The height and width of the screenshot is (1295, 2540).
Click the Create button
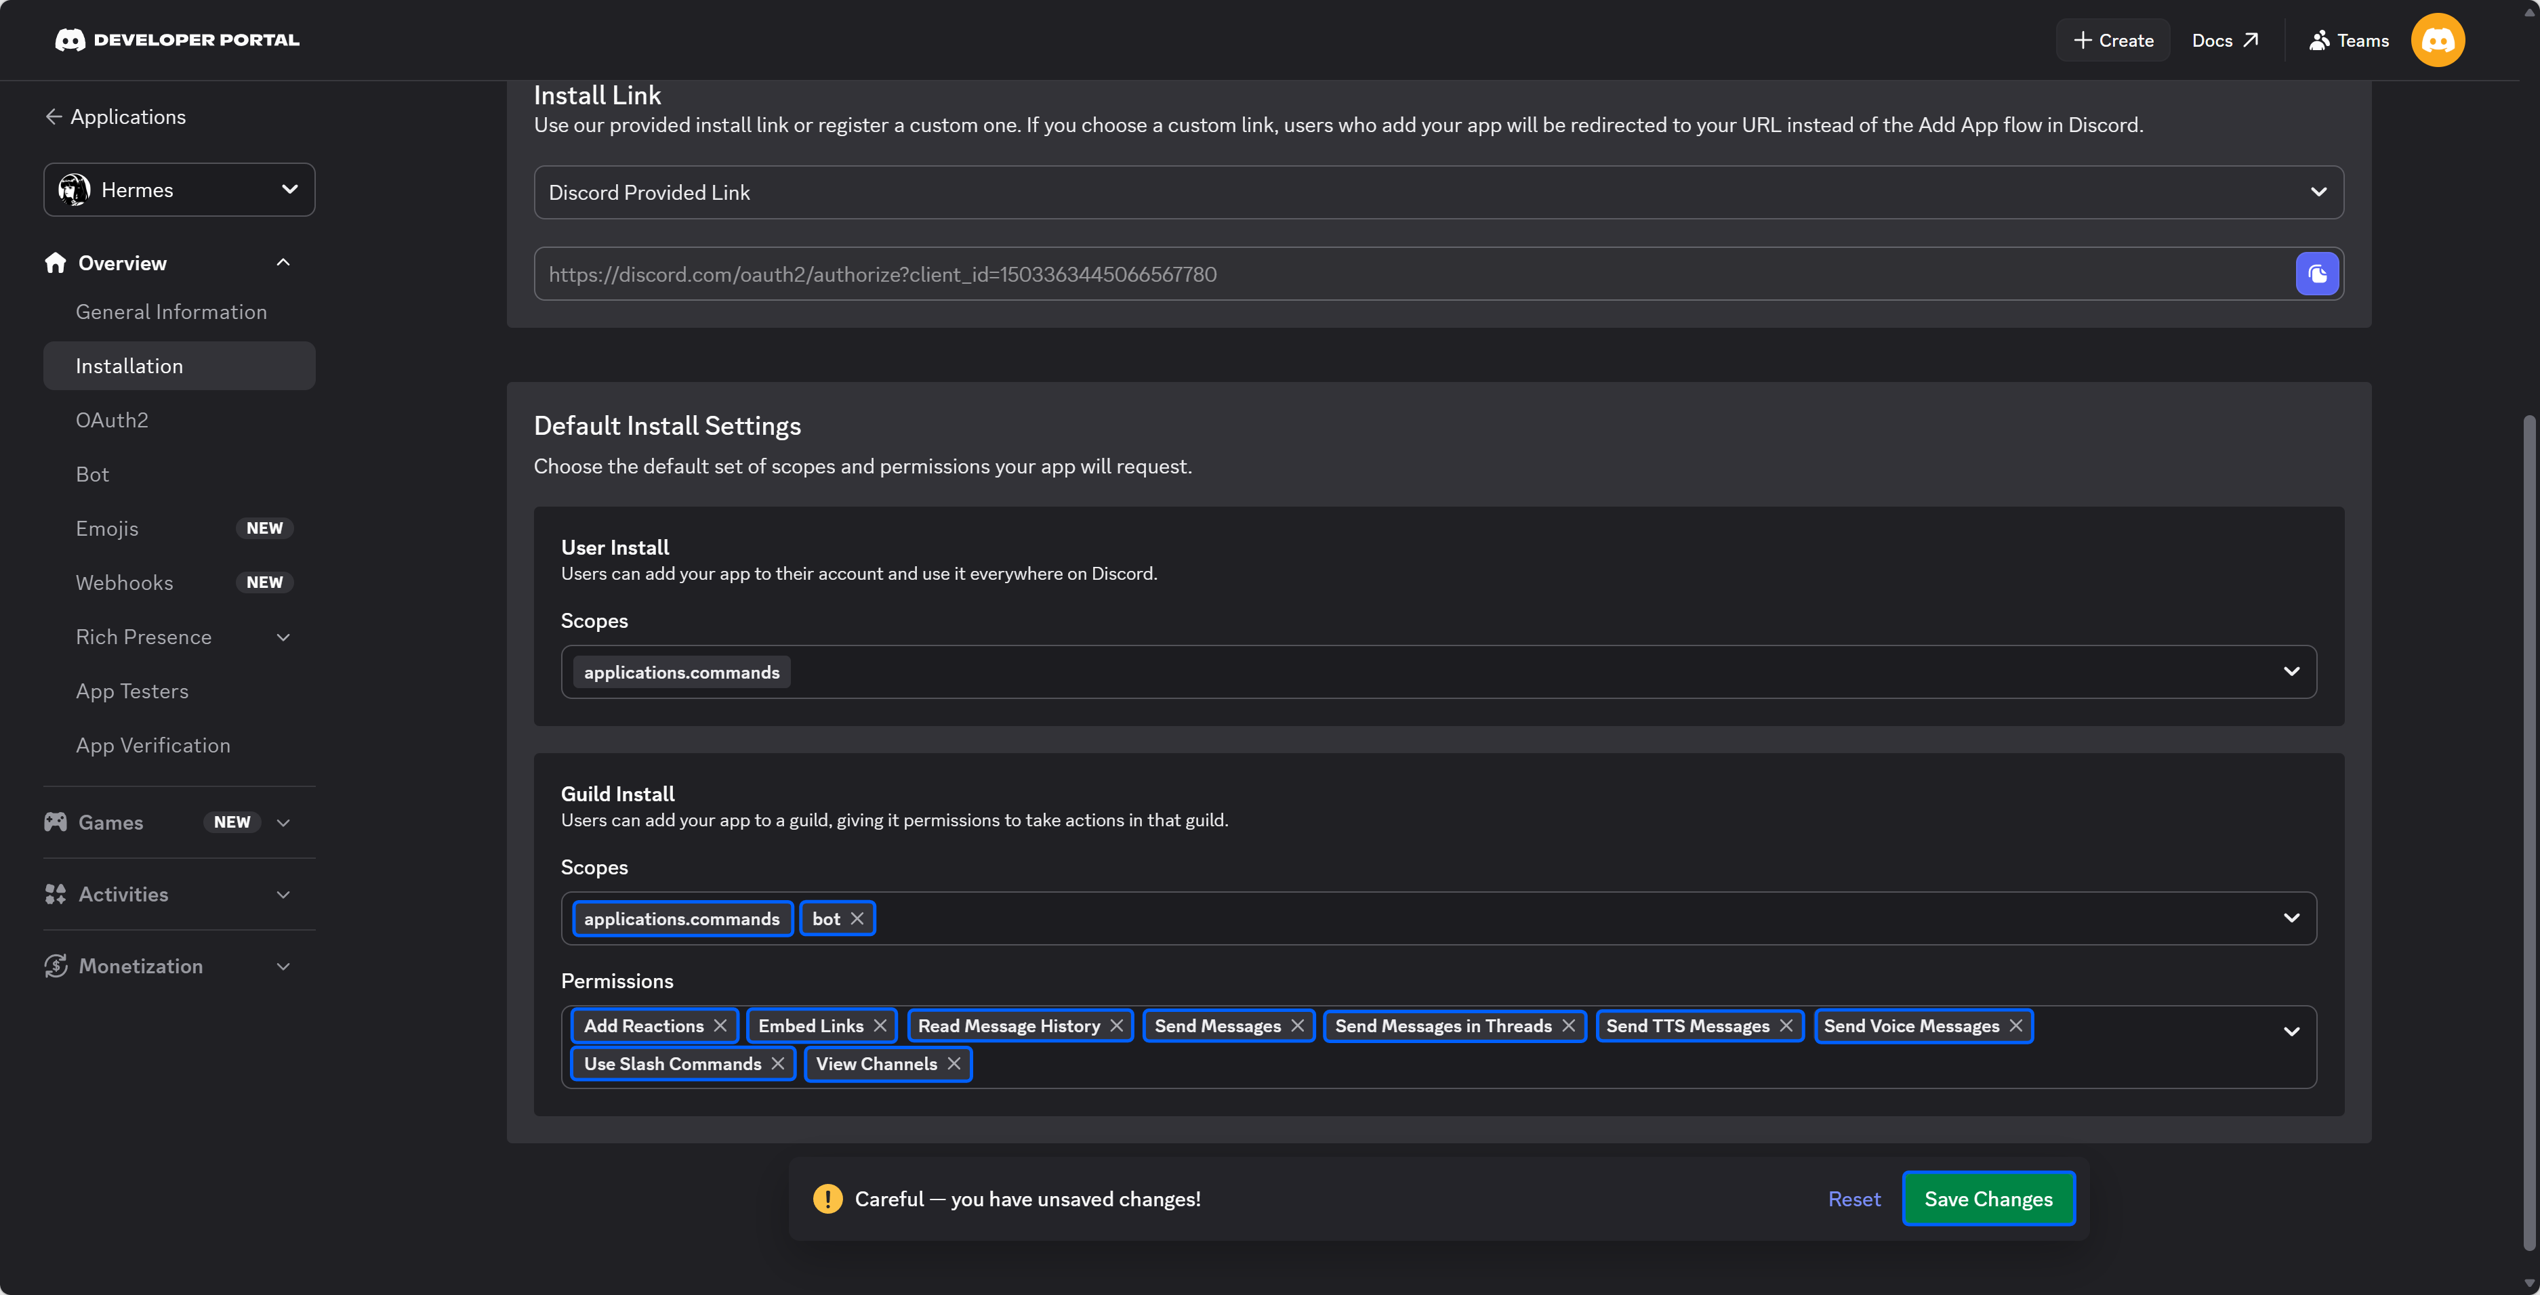pos(2113,41)
